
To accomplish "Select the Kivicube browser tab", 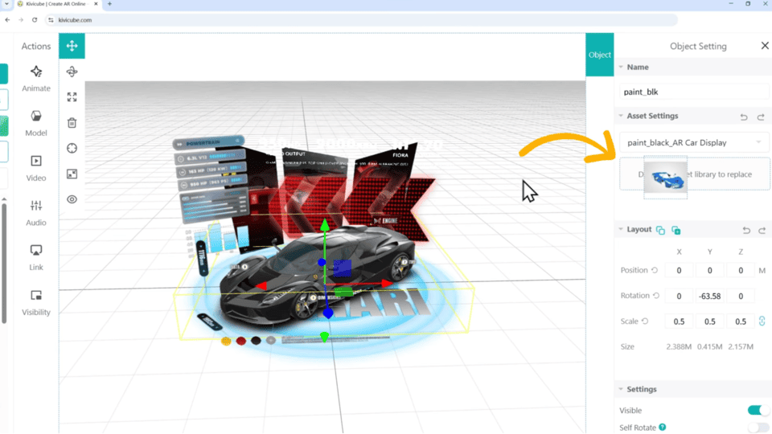I will pyautogui.click(x=57, y=4).
